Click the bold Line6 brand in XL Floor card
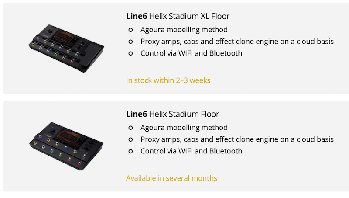 pyautogui.click(x=136, y=17)
